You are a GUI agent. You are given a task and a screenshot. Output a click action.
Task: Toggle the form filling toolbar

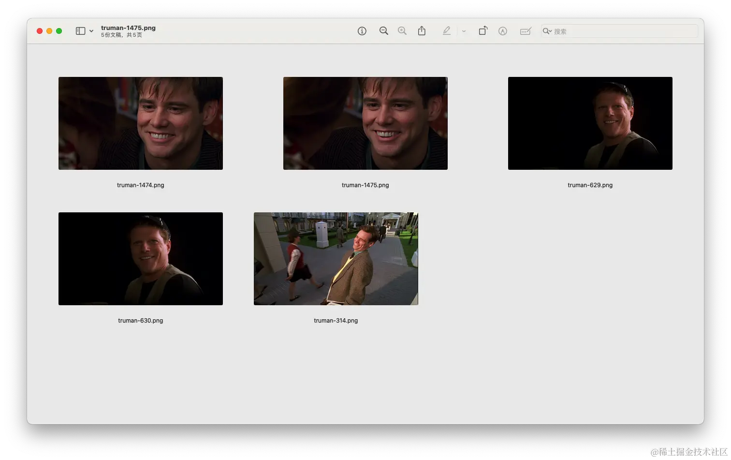coord(525,31)
